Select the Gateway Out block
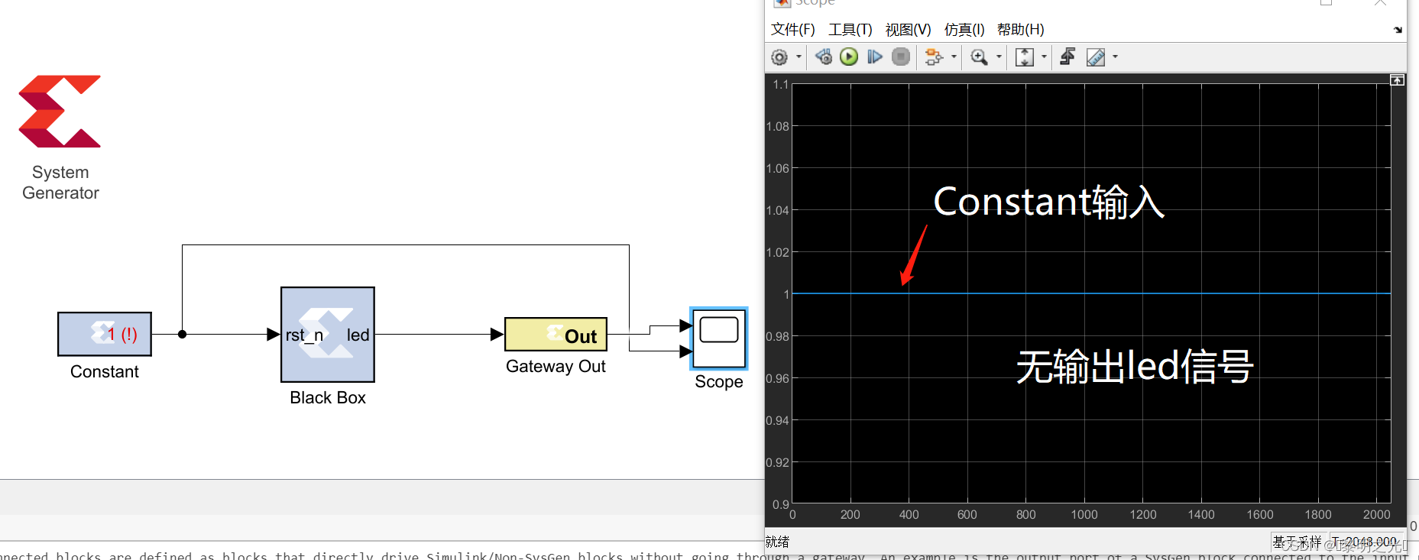This screenshot has width=1419, height=560. [x=556, y=335]
